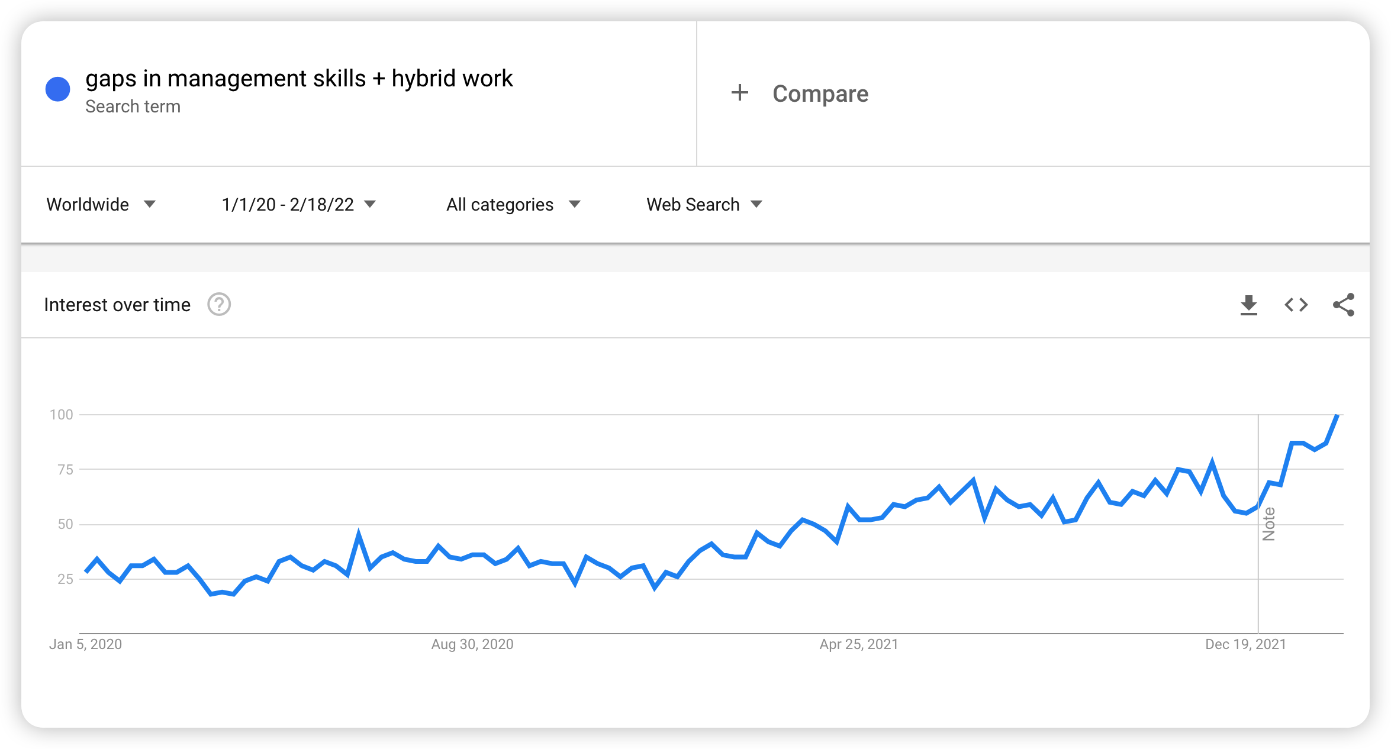Click the Aug 30, 2020 axis label
The width and height of the screenshot is (1391, 749).
coord(472,644)
